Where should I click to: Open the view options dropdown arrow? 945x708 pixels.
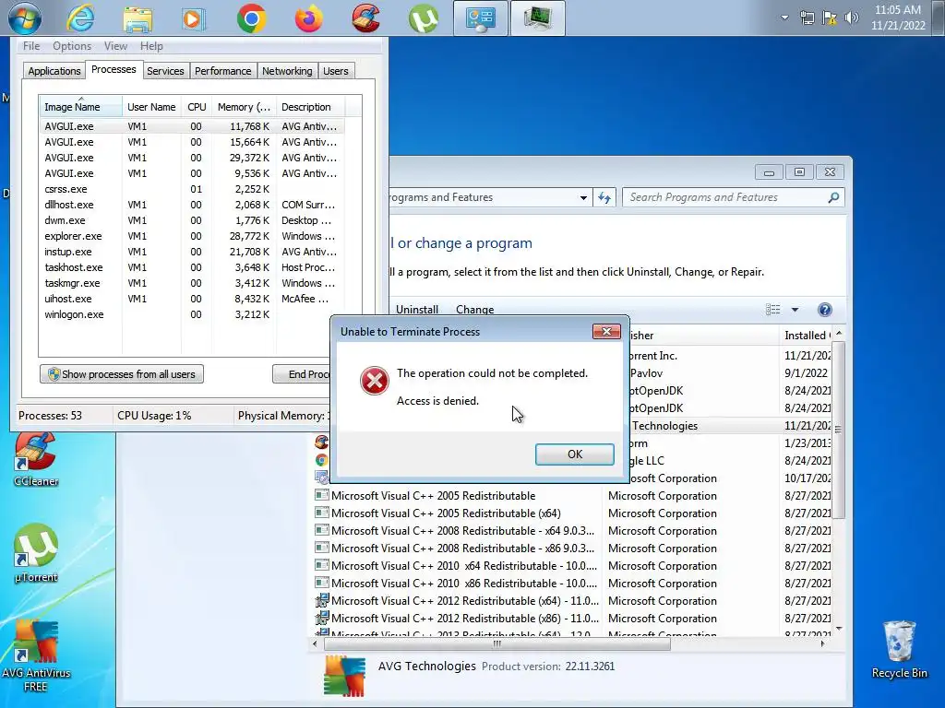795,310
